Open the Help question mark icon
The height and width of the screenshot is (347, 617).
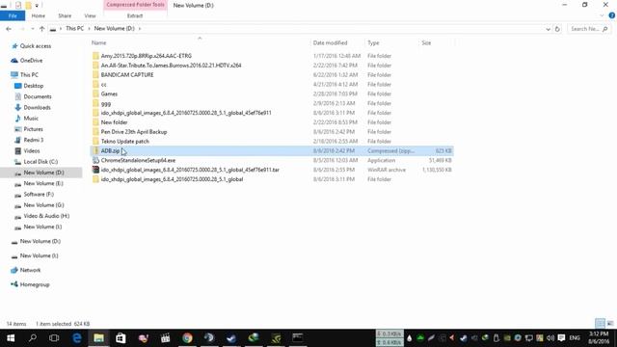point(612,15)
